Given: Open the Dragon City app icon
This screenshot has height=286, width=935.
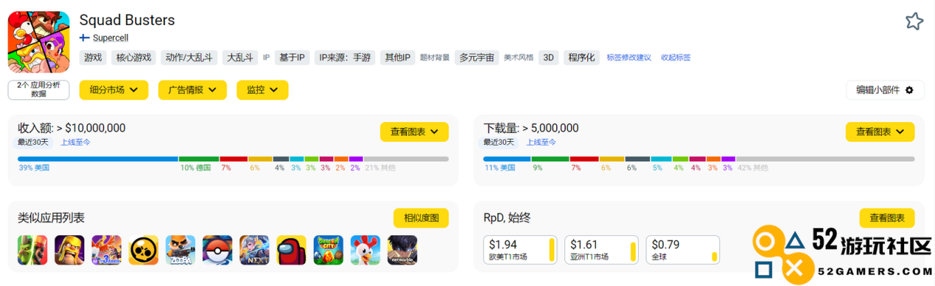Looking at the screenshot, I should click(329, 250).
